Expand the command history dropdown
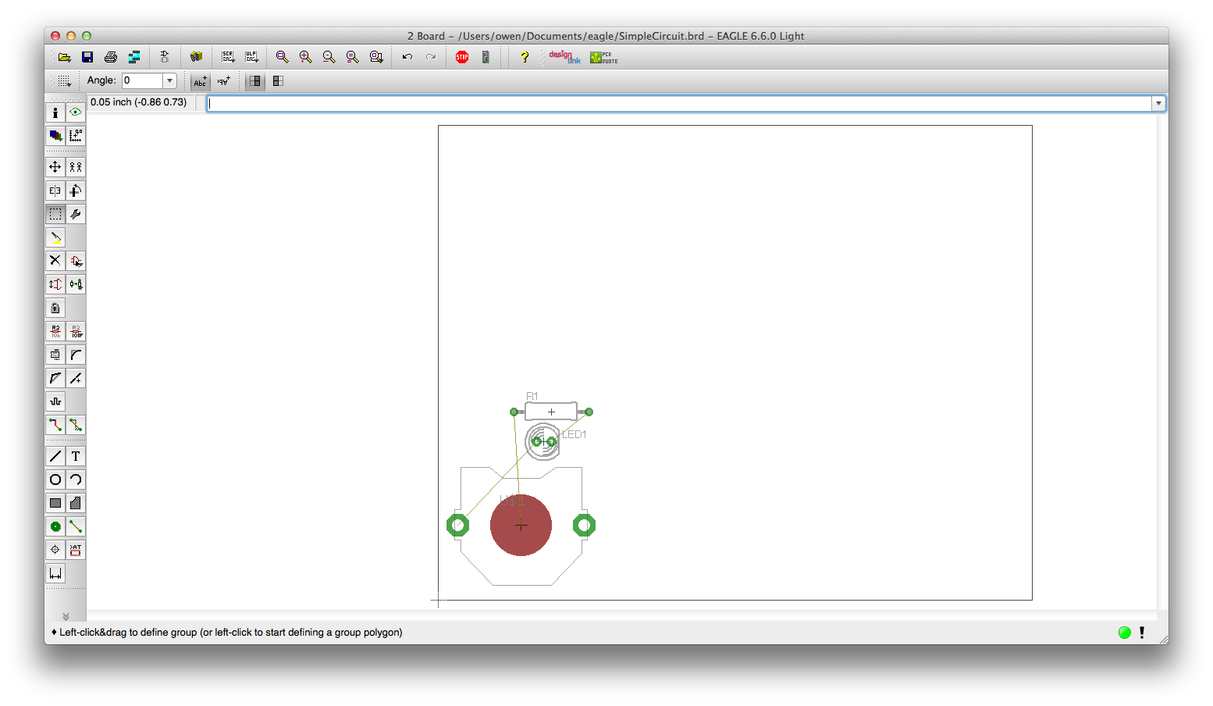Screen dimensions: 1213x706 click(1159, 103)
